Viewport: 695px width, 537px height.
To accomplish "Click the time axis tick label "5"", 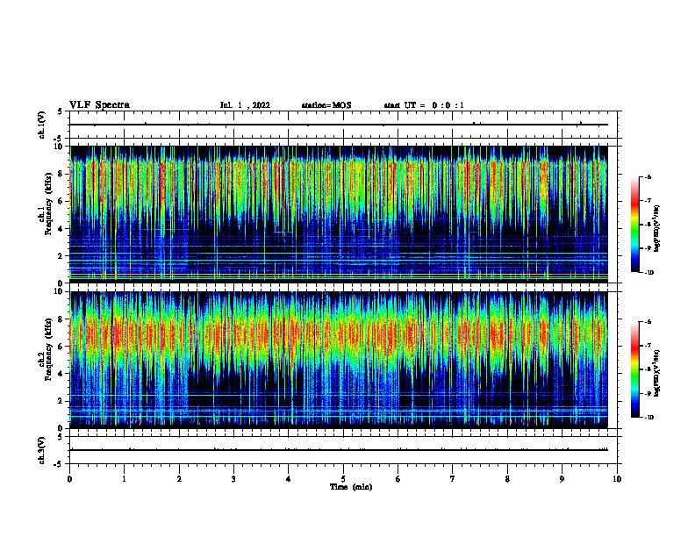I will pos(343,479).
